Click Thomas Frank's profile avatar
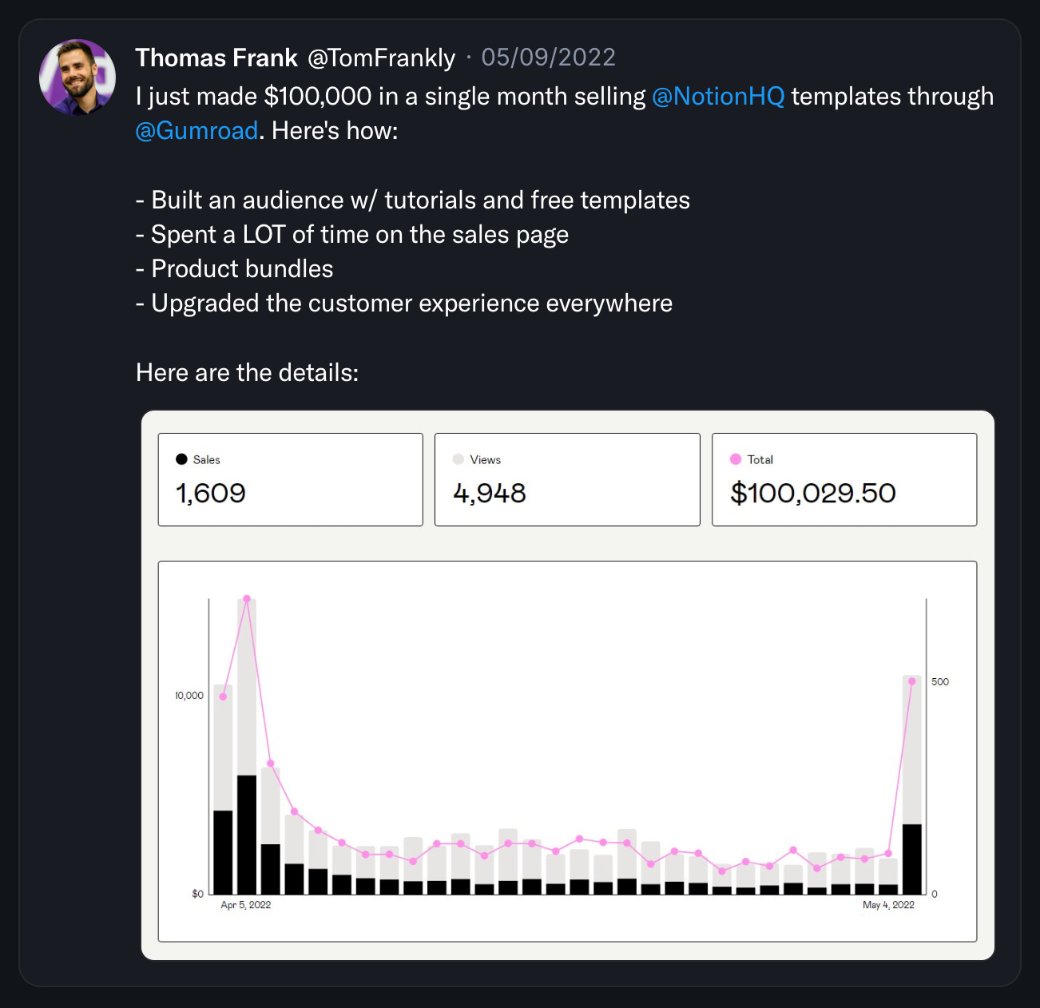The width and height of the screenshot is (1040, 1008). tap(77, 77)
